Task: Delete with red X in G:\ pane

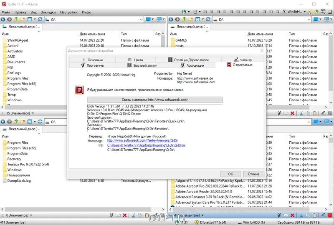Action: 125,215
